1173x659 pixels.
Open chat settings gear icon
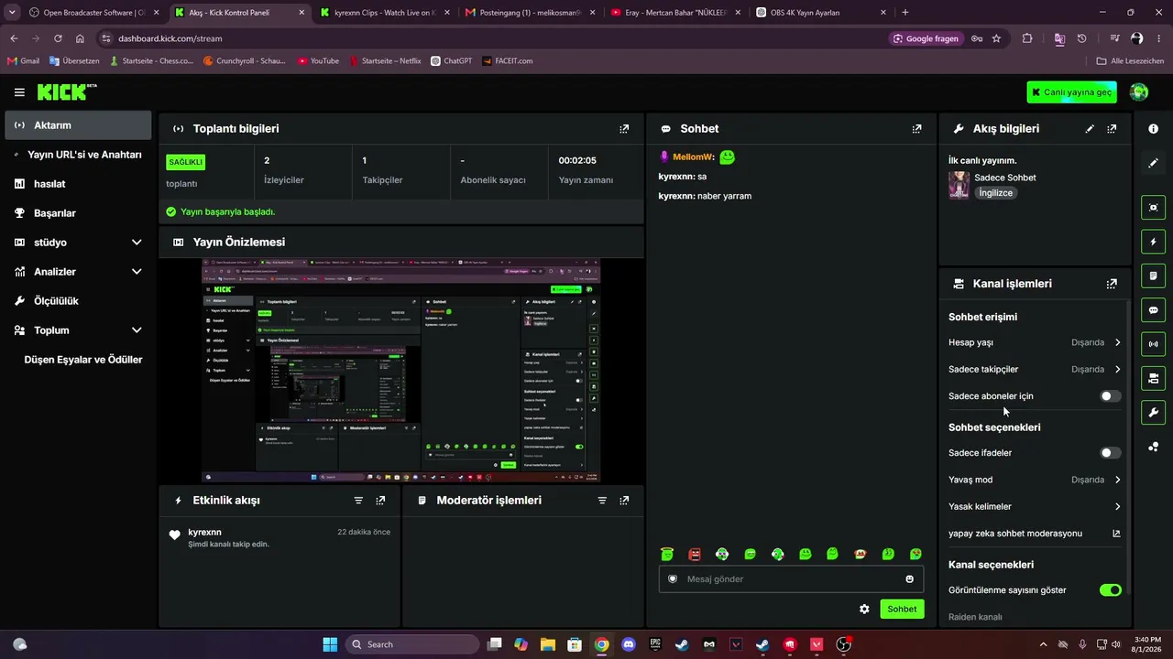pyautogui.click(x=864, y=609)
